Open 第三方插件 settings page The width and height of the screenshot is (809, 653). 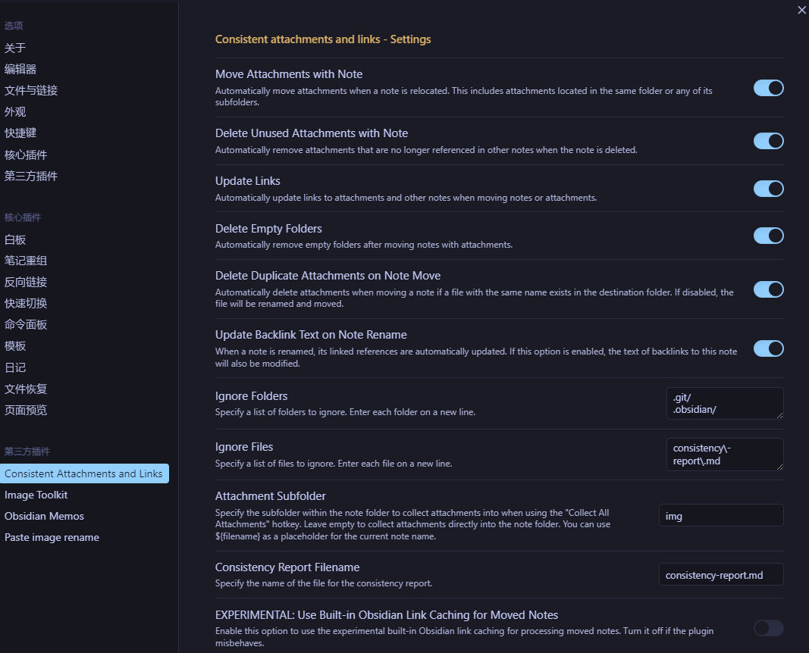(x=31, y=176)
